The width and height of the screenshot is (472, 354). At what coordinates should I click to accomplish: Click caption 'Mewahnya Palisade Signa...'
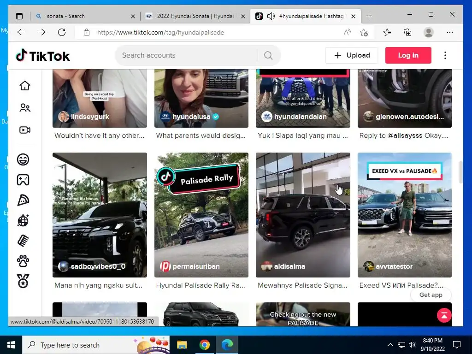coord(302,285)
